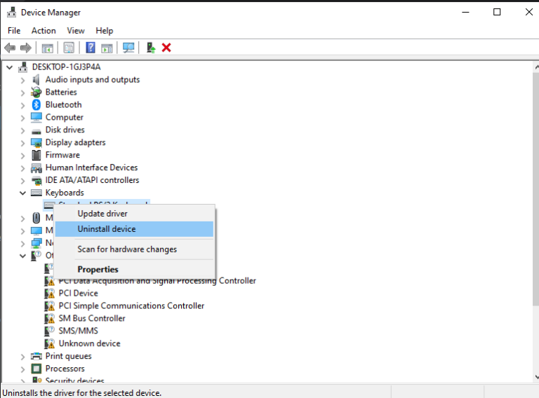This screenshot has height=398, width=539.
Task: Open Properties from the context menu
Action: [98, 270]
